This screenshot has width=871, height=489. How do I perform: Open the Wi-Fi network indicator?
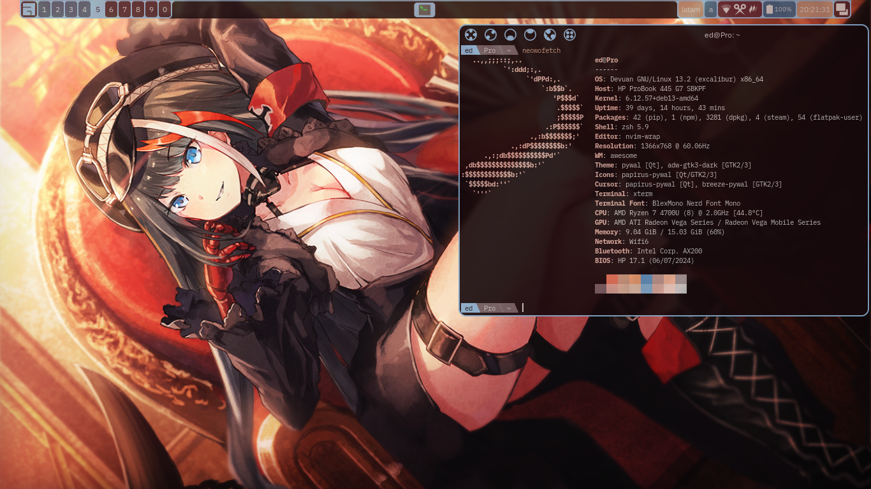tap(726, 10)
